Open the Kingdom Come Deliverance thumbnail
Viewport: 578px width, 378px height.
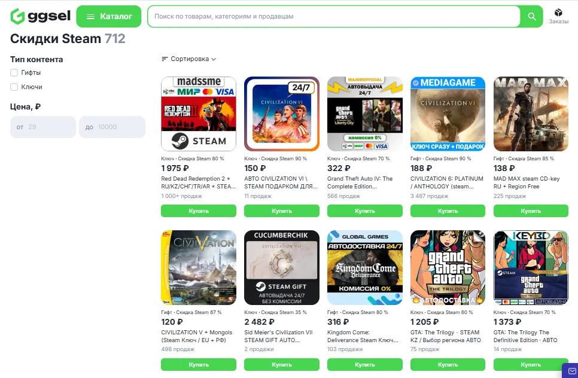click(x=365, y=267)
